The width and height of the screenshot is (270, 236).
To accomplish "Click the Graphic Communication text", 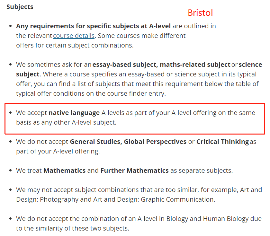I will [x=178, y=199].
